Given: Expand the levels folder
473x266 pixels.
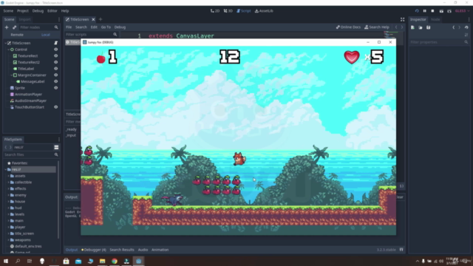Looking at the screenshot, I should pos(8,214).
